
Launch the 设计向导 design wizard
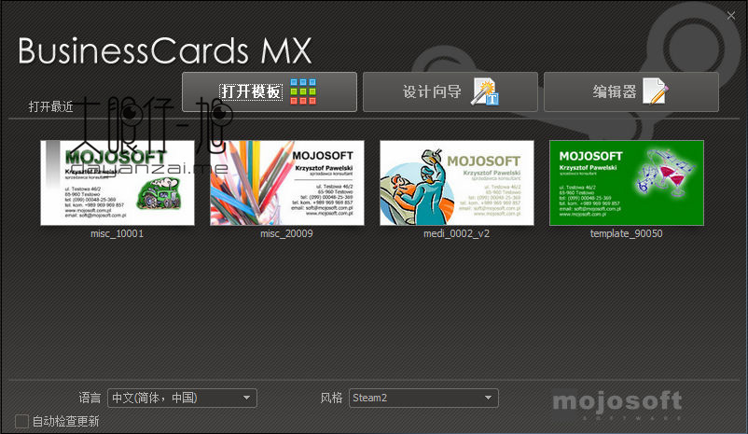point(450,91)
